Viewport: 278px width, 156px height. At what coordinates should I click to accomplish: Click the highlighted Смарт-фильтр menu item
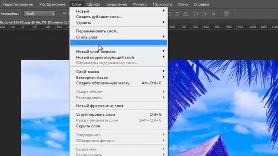coord(119,43)
